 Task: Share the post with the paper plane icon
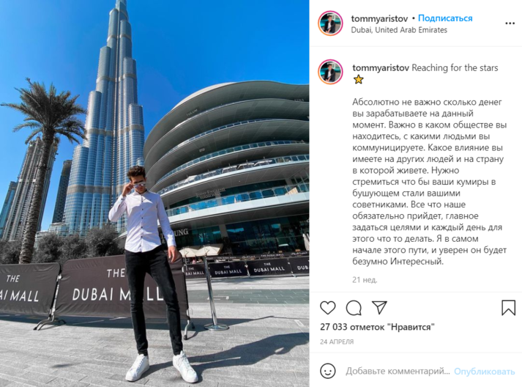pos(379,307)
